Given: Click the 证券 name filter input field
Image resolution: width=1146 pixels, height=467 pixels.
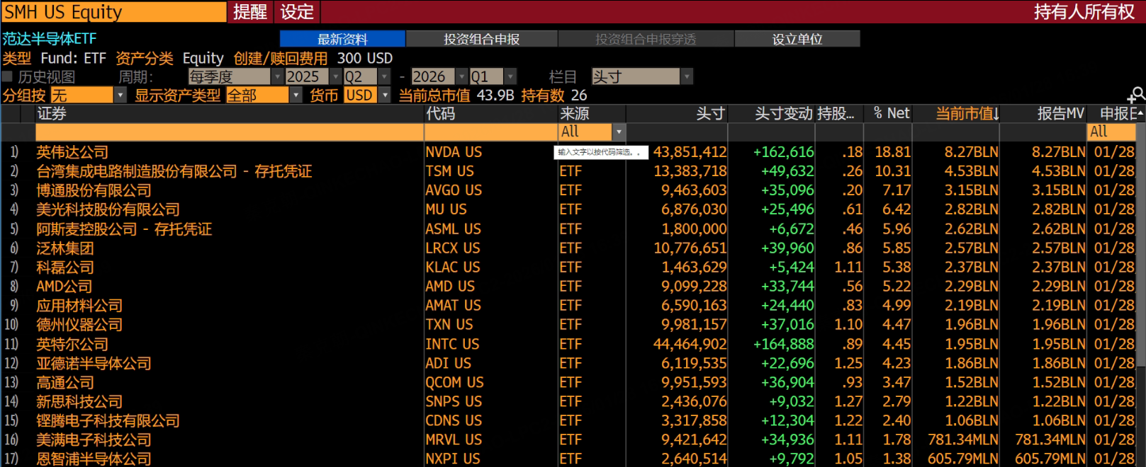Looking at the screenshot, I should coord(229,132).
